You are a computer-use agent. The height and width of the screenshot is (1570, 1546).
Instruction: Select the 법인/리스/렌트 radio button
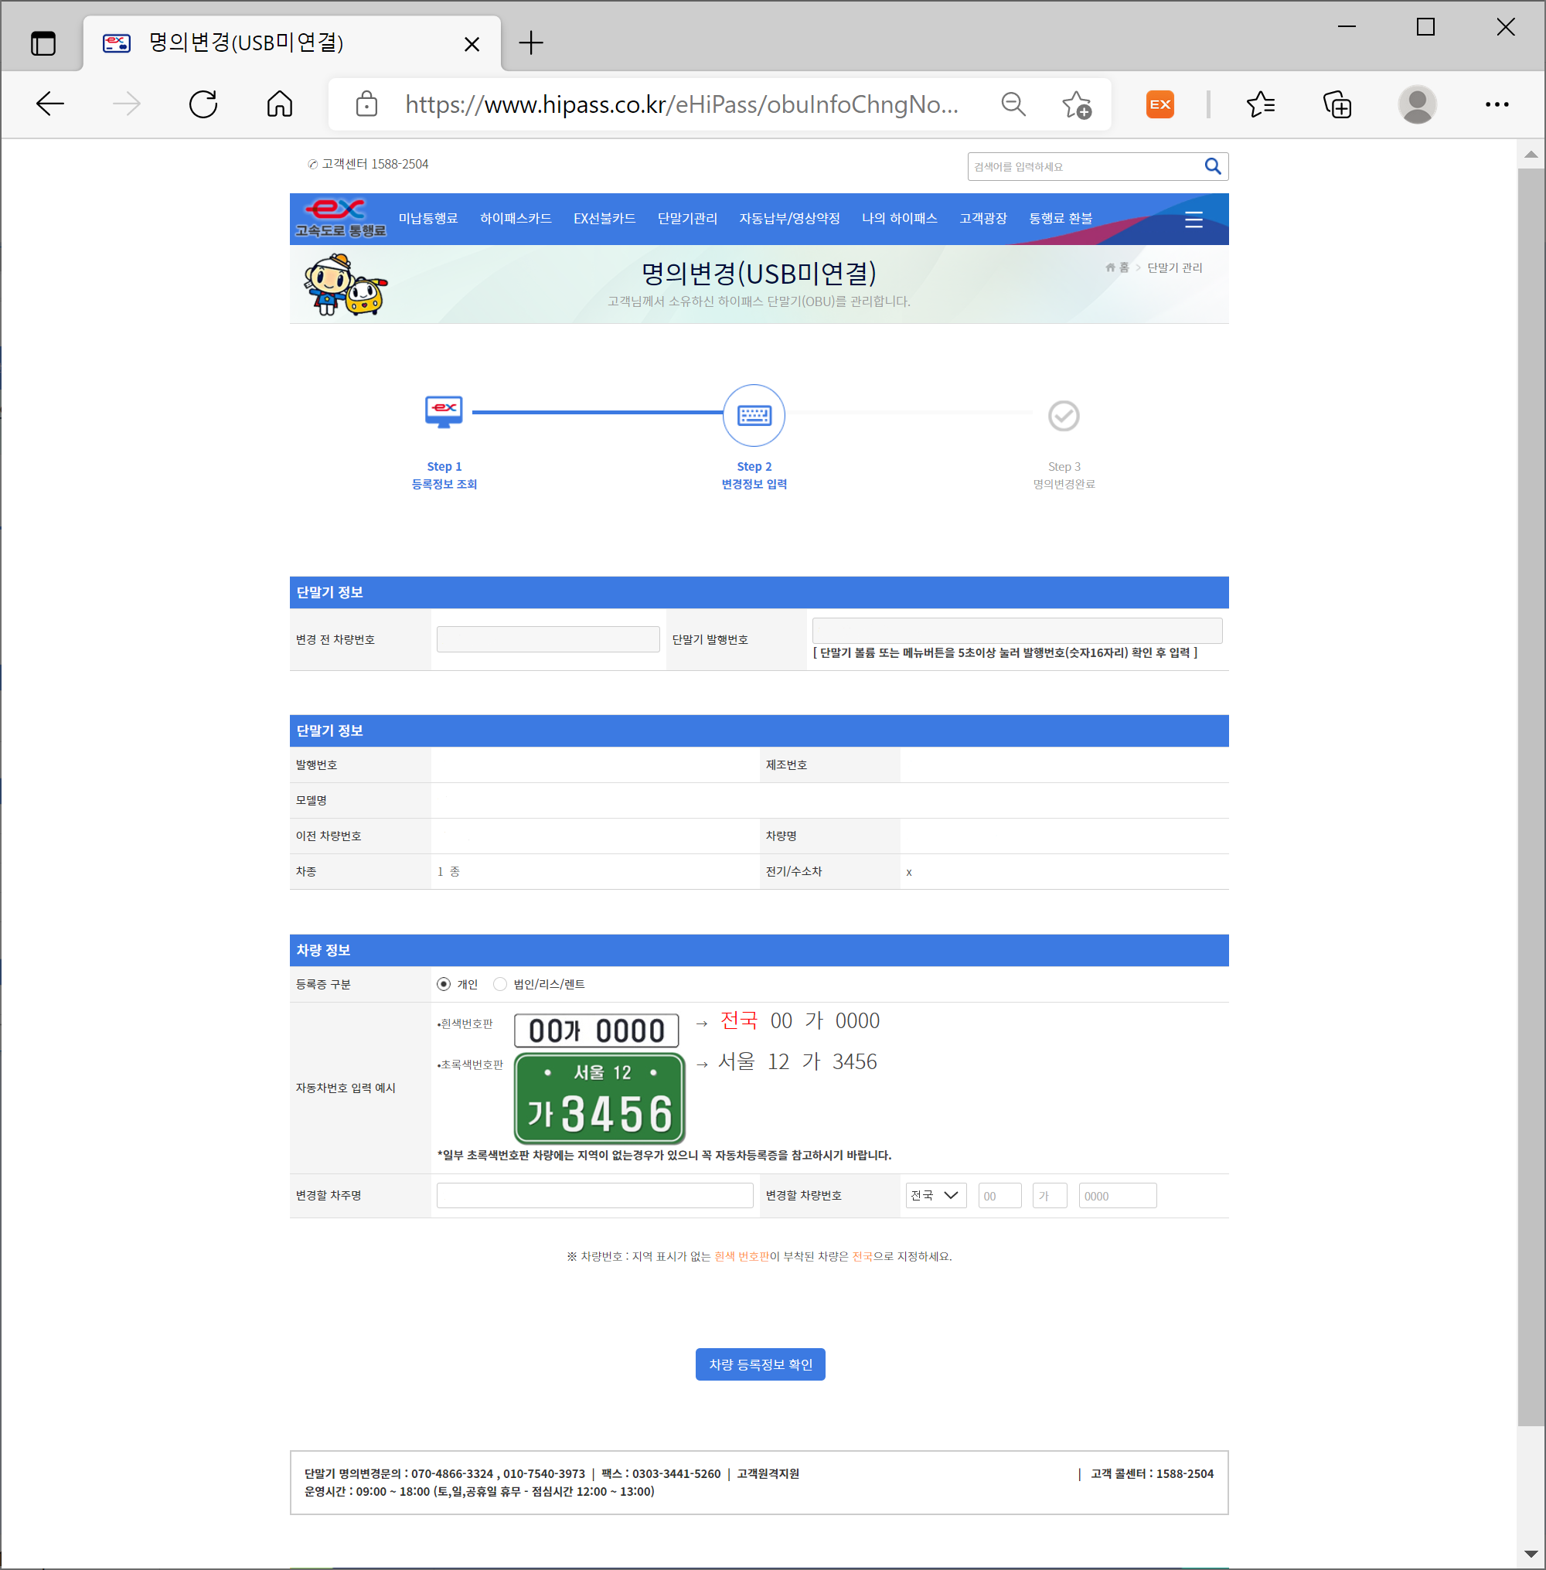click(x=500, y=984)
